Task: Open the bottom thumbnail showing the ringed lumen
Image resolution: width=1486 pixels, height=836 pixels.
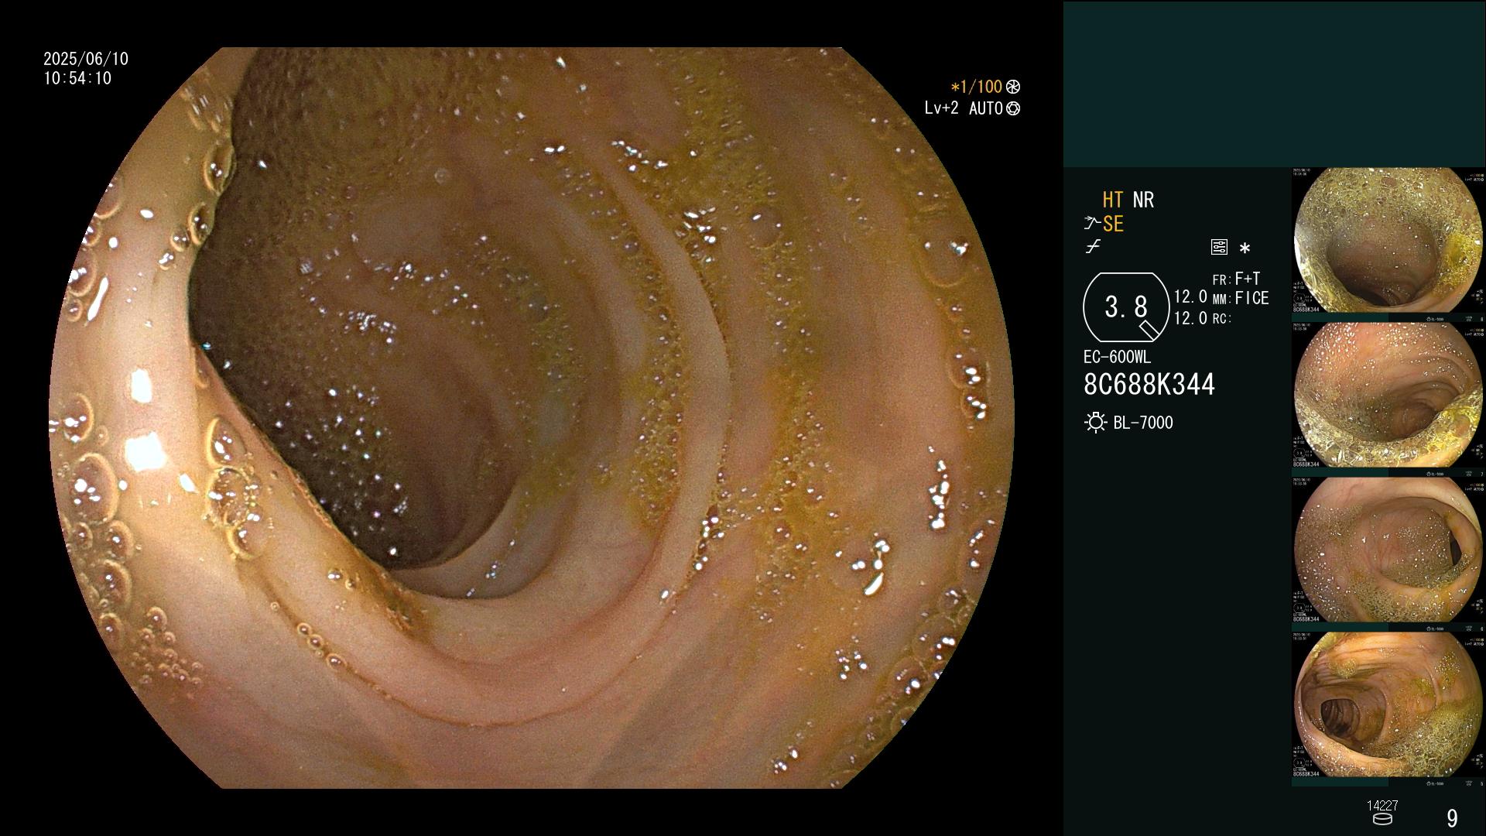Action: [x=1388, y=705]
